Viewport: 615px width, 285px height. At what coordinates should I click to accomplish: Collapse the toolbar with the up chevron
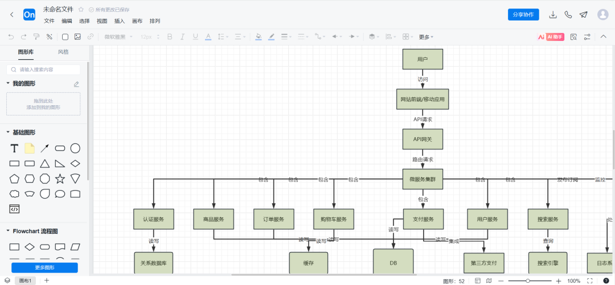(604, 36)
